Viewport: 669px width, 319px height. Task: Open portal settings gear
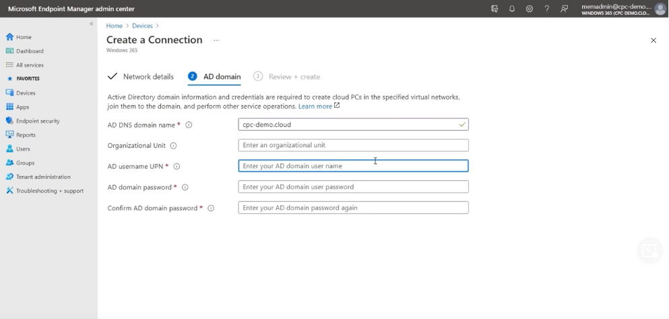[529, 9]
